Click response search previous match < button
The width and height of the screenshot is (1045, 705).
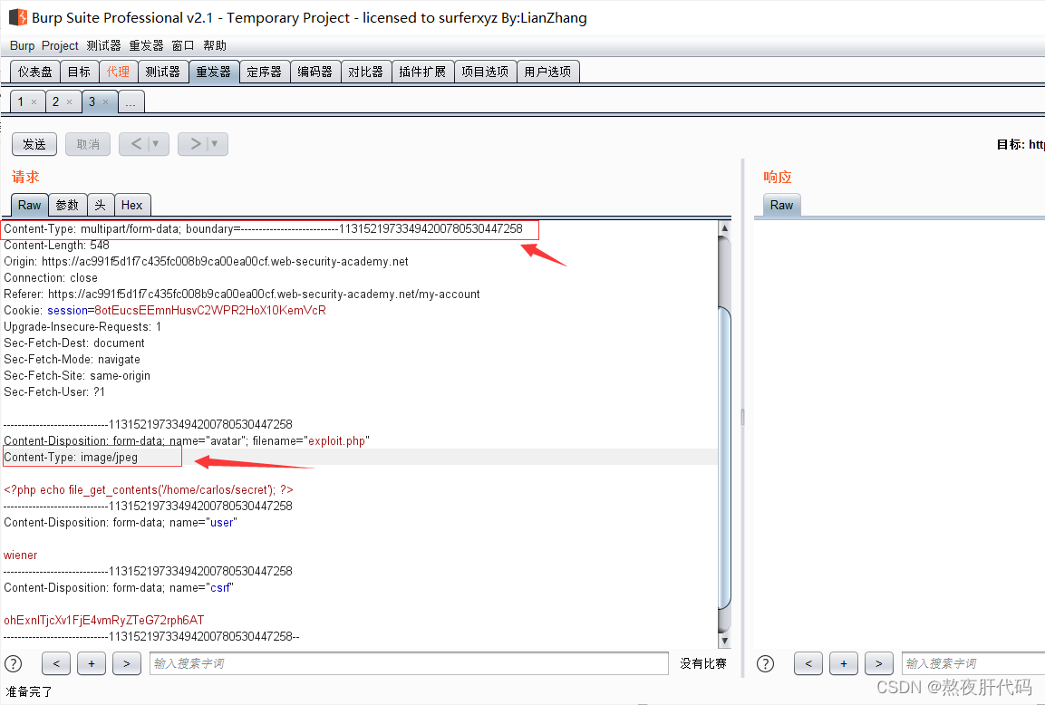pos(808,663)
